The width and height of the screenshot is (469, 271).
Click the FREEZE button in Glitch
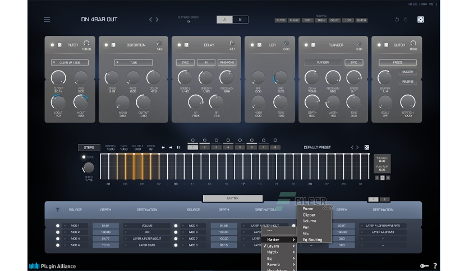coord(398,62)
